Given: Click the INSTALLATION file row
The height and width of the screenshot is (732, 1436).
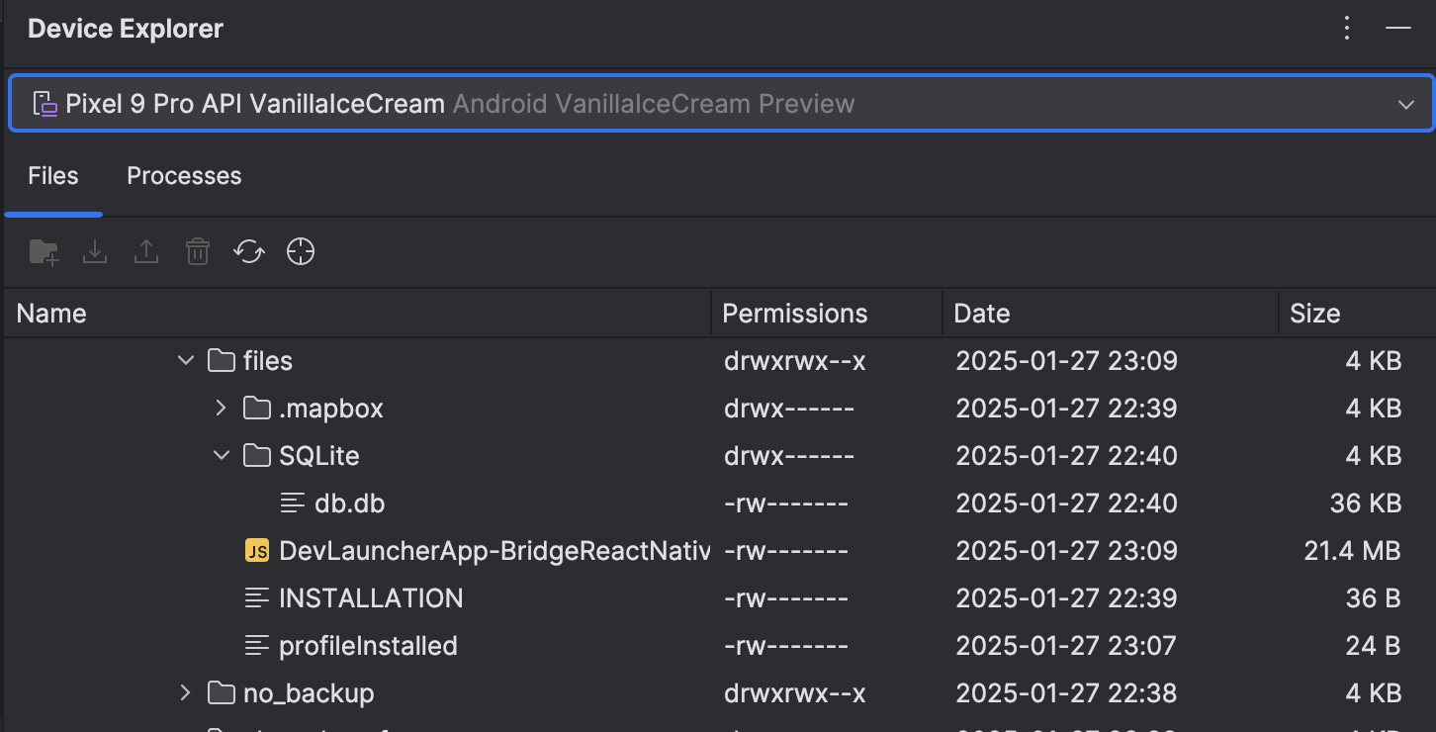Looking at the screenshot, I should point(371,598).
